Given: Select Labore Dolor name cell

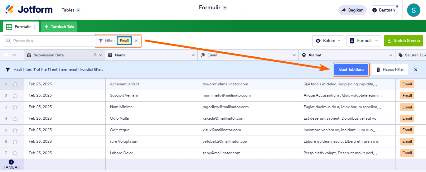Looking at the screenshot, I should click(152, 153).
